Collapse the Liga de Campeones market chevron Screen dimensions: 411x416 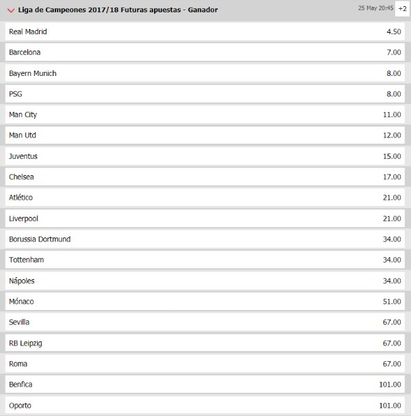[x=11, y=10]
